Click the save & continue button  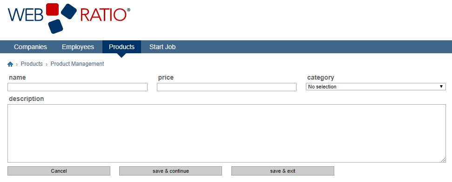coord(171,171)
